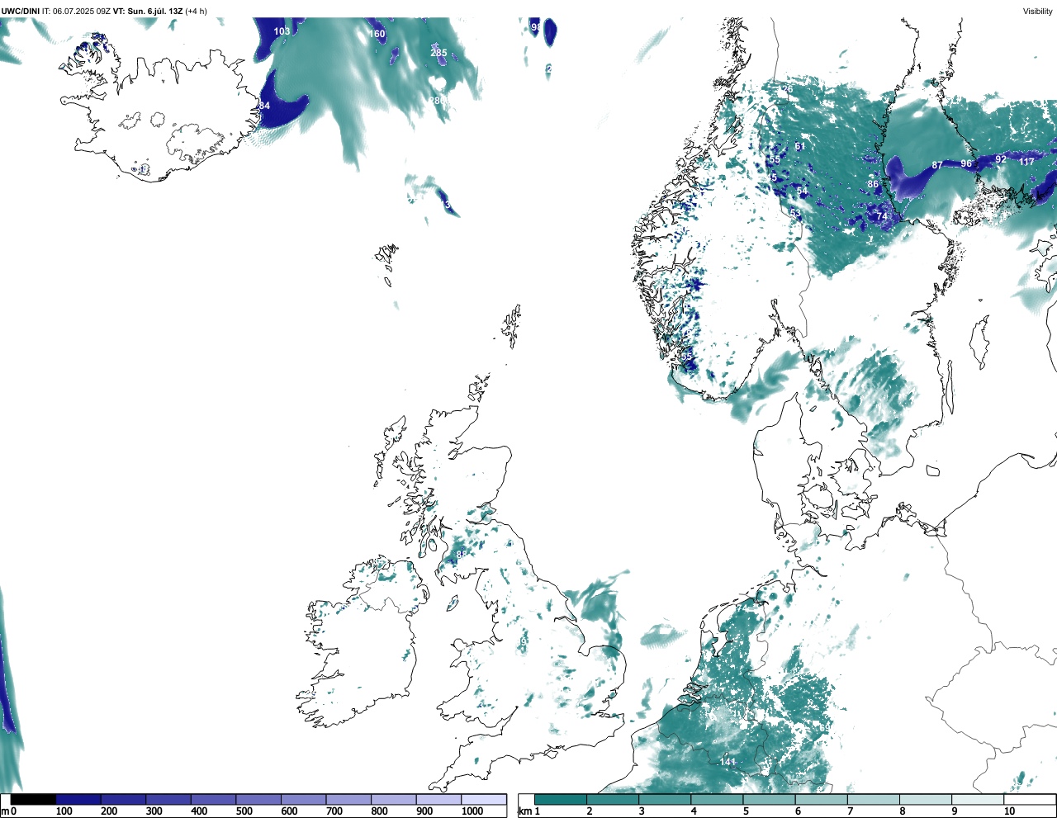
Task: Click the lightest swatch after 1000 m
Action: pyautogui.click(x=484, y=799)
